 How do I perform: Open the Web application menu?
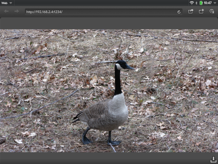pyautogui.click(x=7, y=3)
